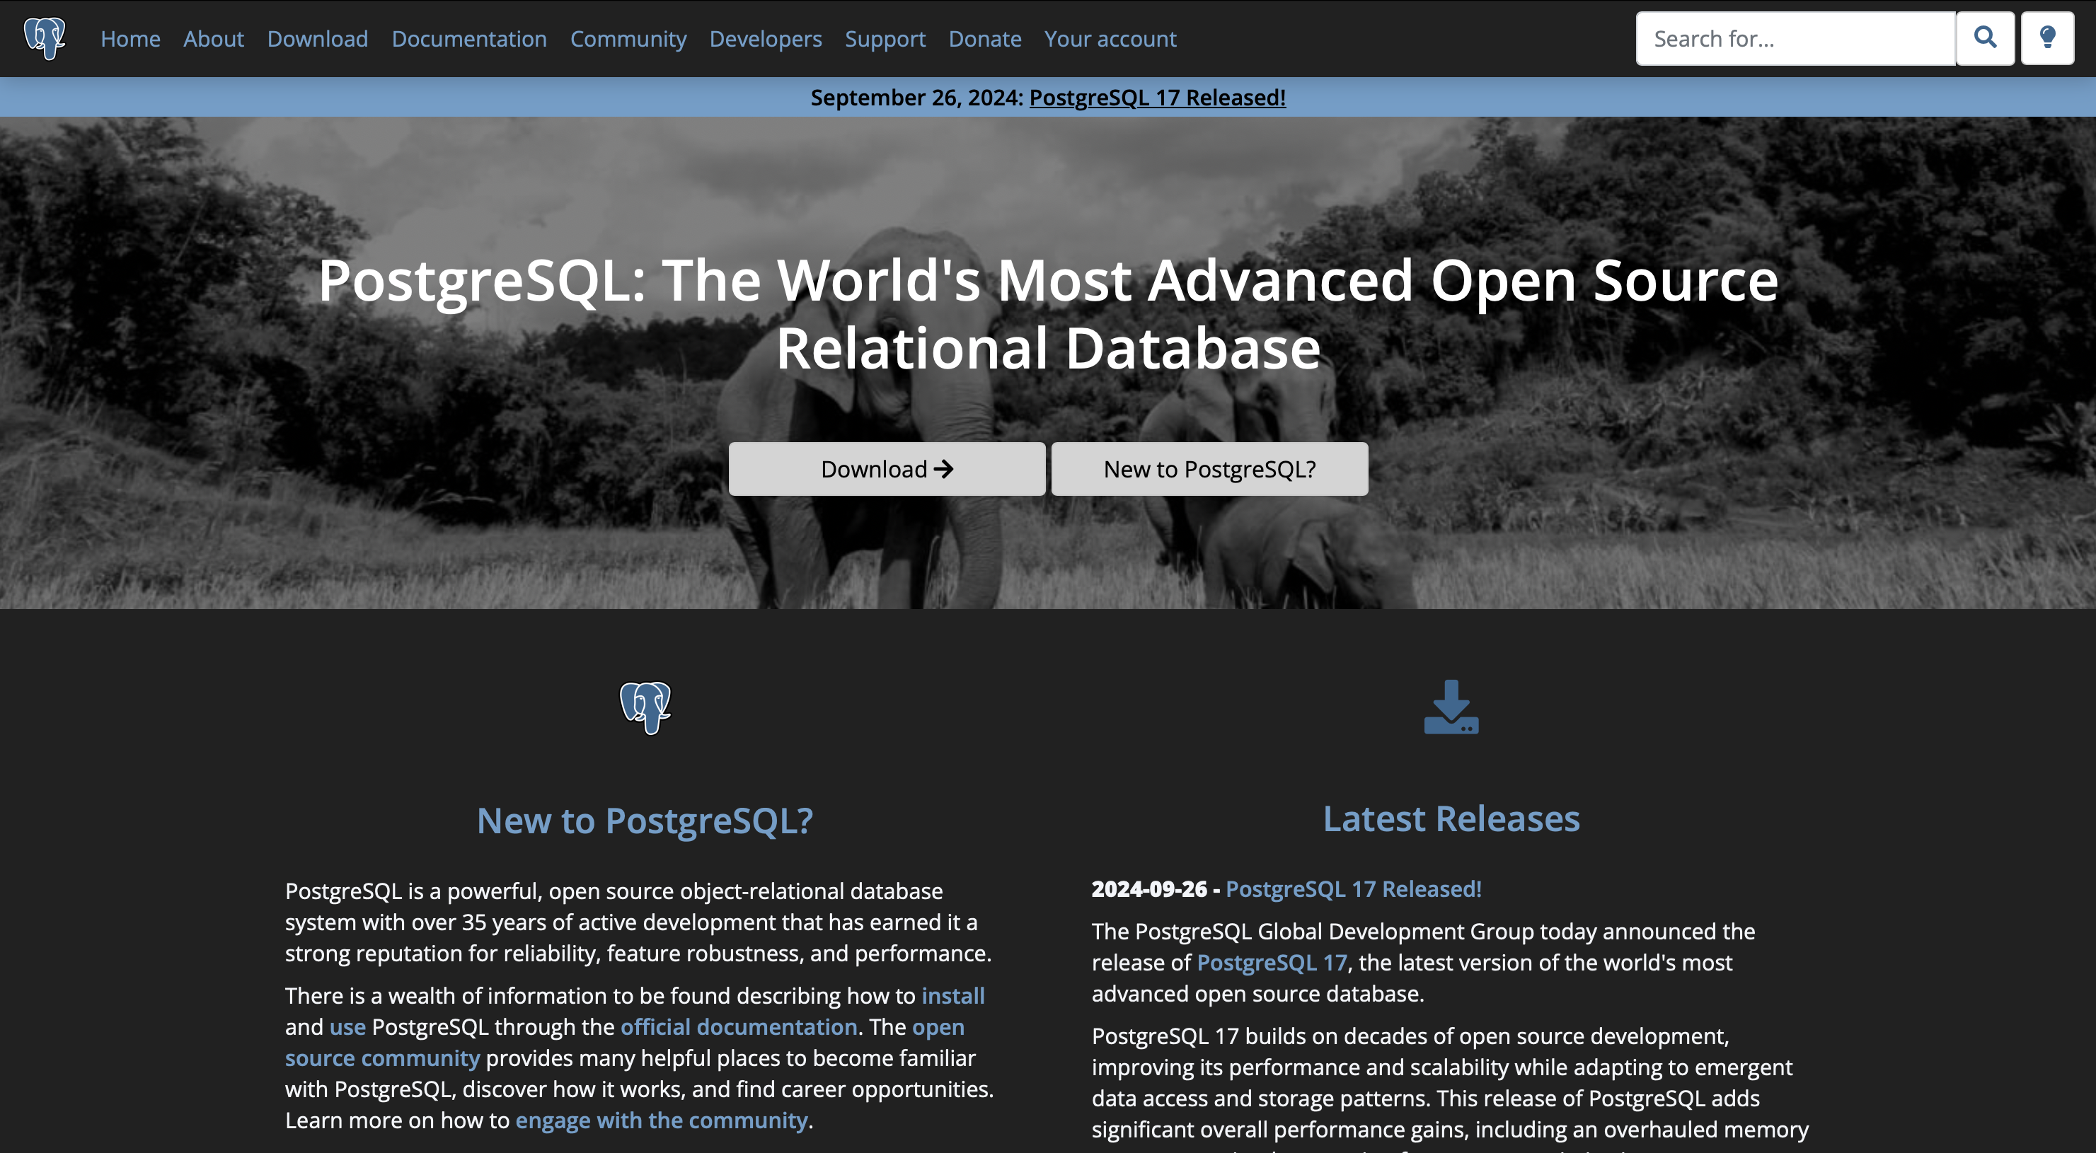This screenshot has height=1153, width=2096.
Task: Click the download icon above Latest Releases
Action: click(1451, 707)
